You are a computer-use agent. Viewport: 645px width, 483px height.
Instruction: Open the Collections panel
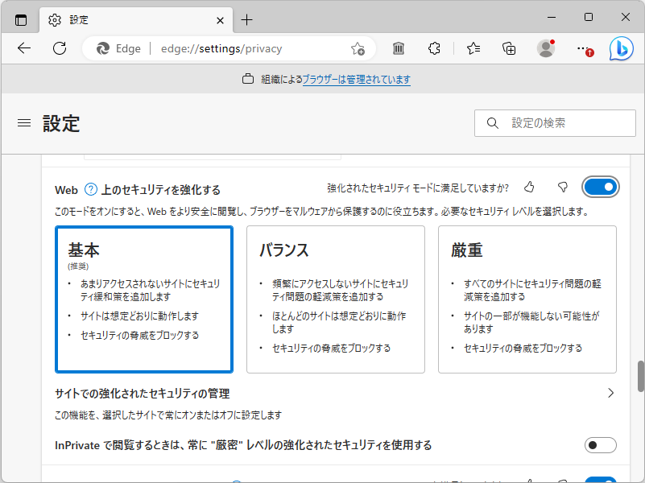pos(508,48)
